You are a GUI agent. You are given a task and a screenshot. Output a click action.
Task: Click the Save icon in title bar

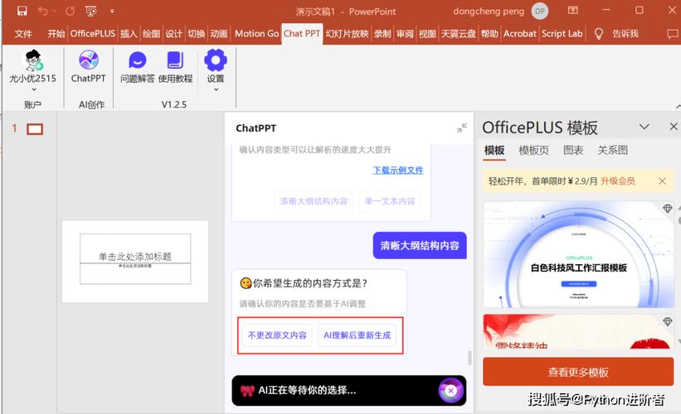pyautogui.click(x=22, y=11)
